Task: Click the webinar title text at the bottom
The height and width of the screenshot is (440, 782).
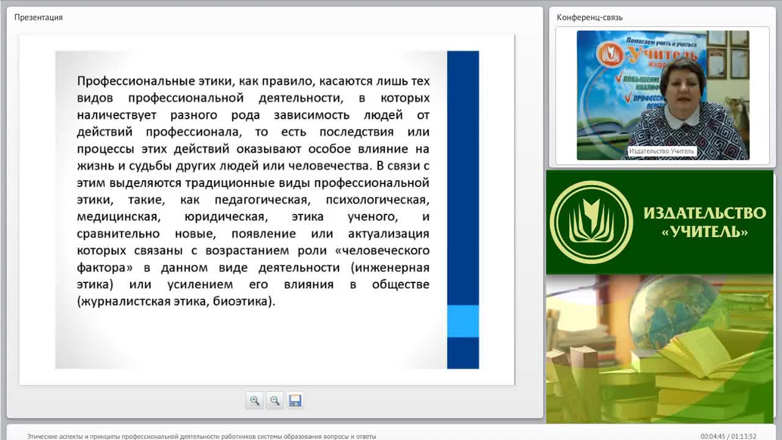Action: [x=202, y=436]
